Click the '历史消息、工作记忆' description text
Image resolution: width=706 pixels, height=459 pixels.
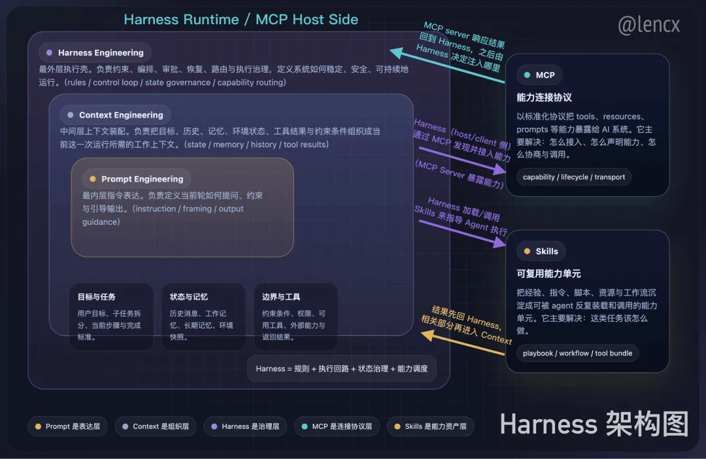pos(201,325)
